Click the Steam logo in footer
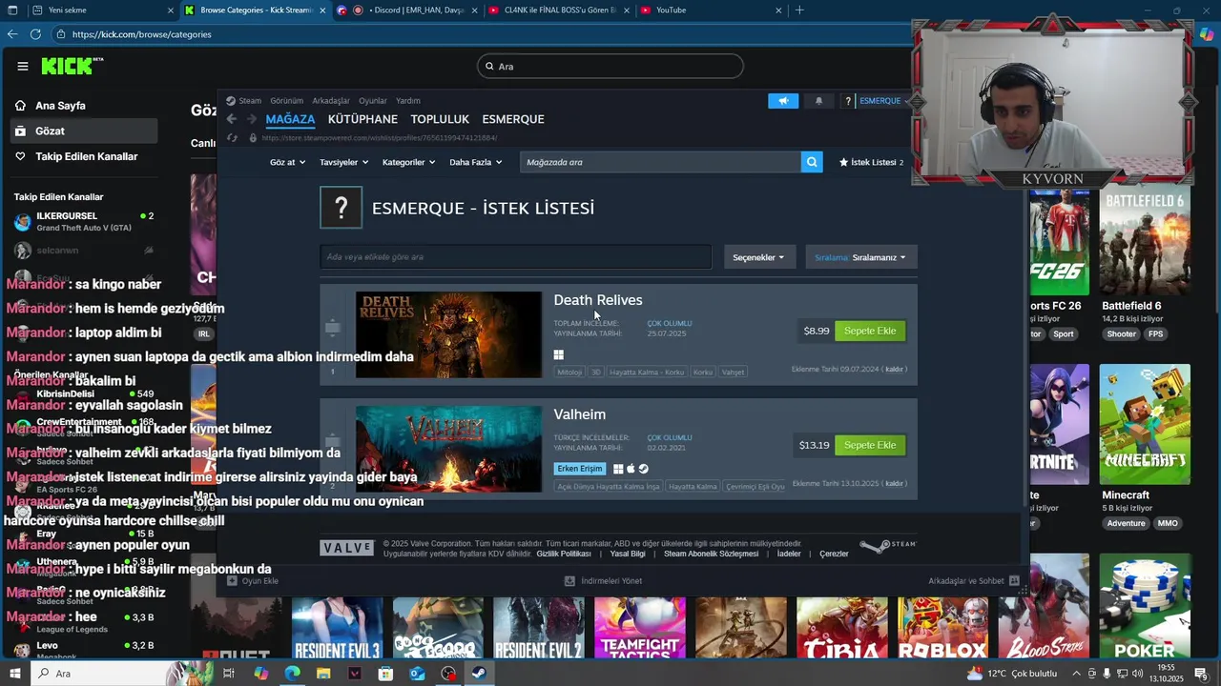Image resolution: width=1221 pixels, height=686 pixels. 888,547
